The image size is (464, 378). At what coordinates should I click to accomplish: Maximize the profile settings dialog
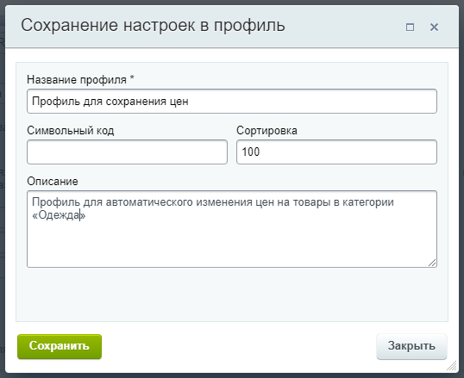[410, 28]
